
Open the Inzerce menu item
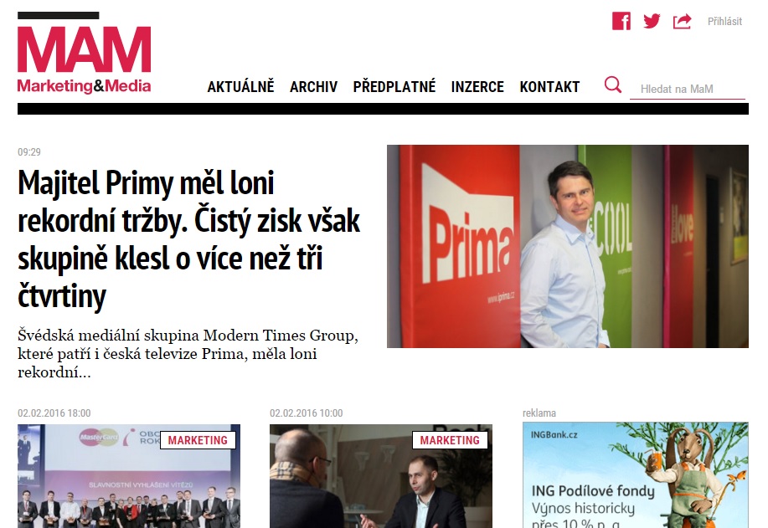click(477, 87)
